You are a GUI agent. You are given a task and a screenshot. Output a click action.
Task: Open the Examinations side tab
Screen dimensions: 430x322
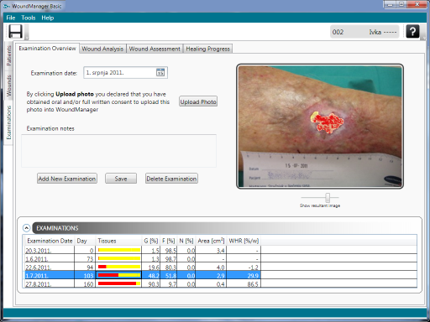pos(9,122)
